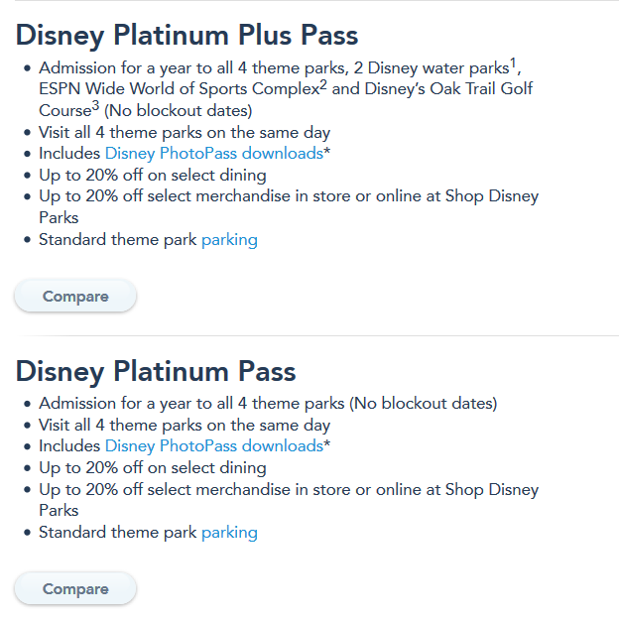Click the dining discount line in Platinum Pass
This screenshot has height=622, width=619.
[x=152, y=468]
